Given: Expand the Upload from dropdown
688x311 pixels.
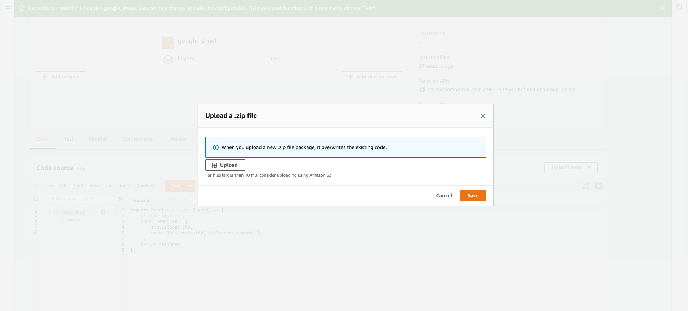Looking at the screenshot, I should point(571,168).
